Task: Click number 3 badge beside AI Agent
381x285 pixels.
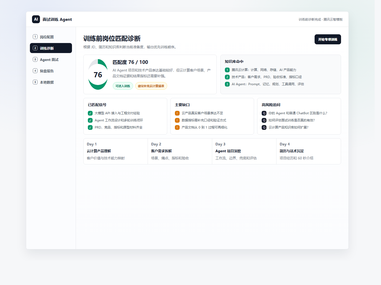Action: pos(227,84)
